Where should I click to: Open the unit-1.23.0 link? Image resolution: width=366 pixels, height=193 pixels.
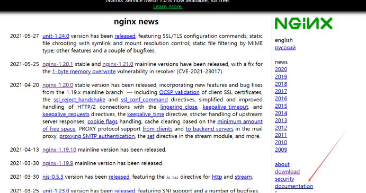point(56,190)
